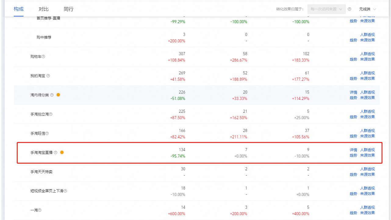This screenshot has width=391, height=220.
Task: Open 人群透视 for 购物车 row
Action: [x=367, y=54]
